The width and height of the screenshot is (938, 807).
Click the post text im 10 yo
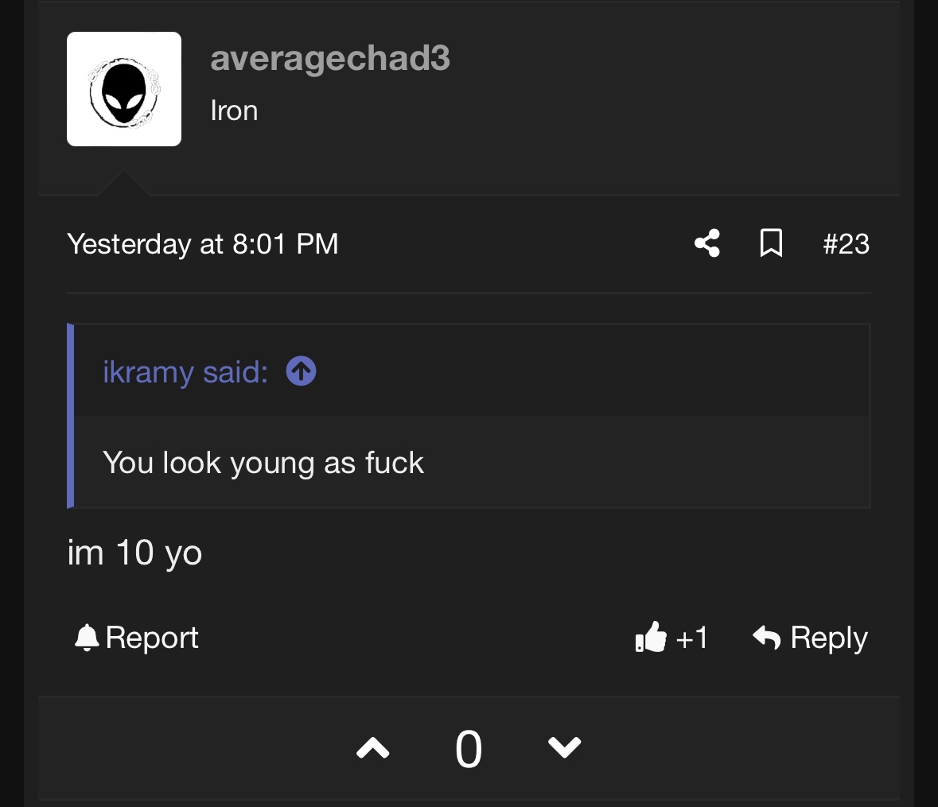pyautogui.click(x=134, y=553)
